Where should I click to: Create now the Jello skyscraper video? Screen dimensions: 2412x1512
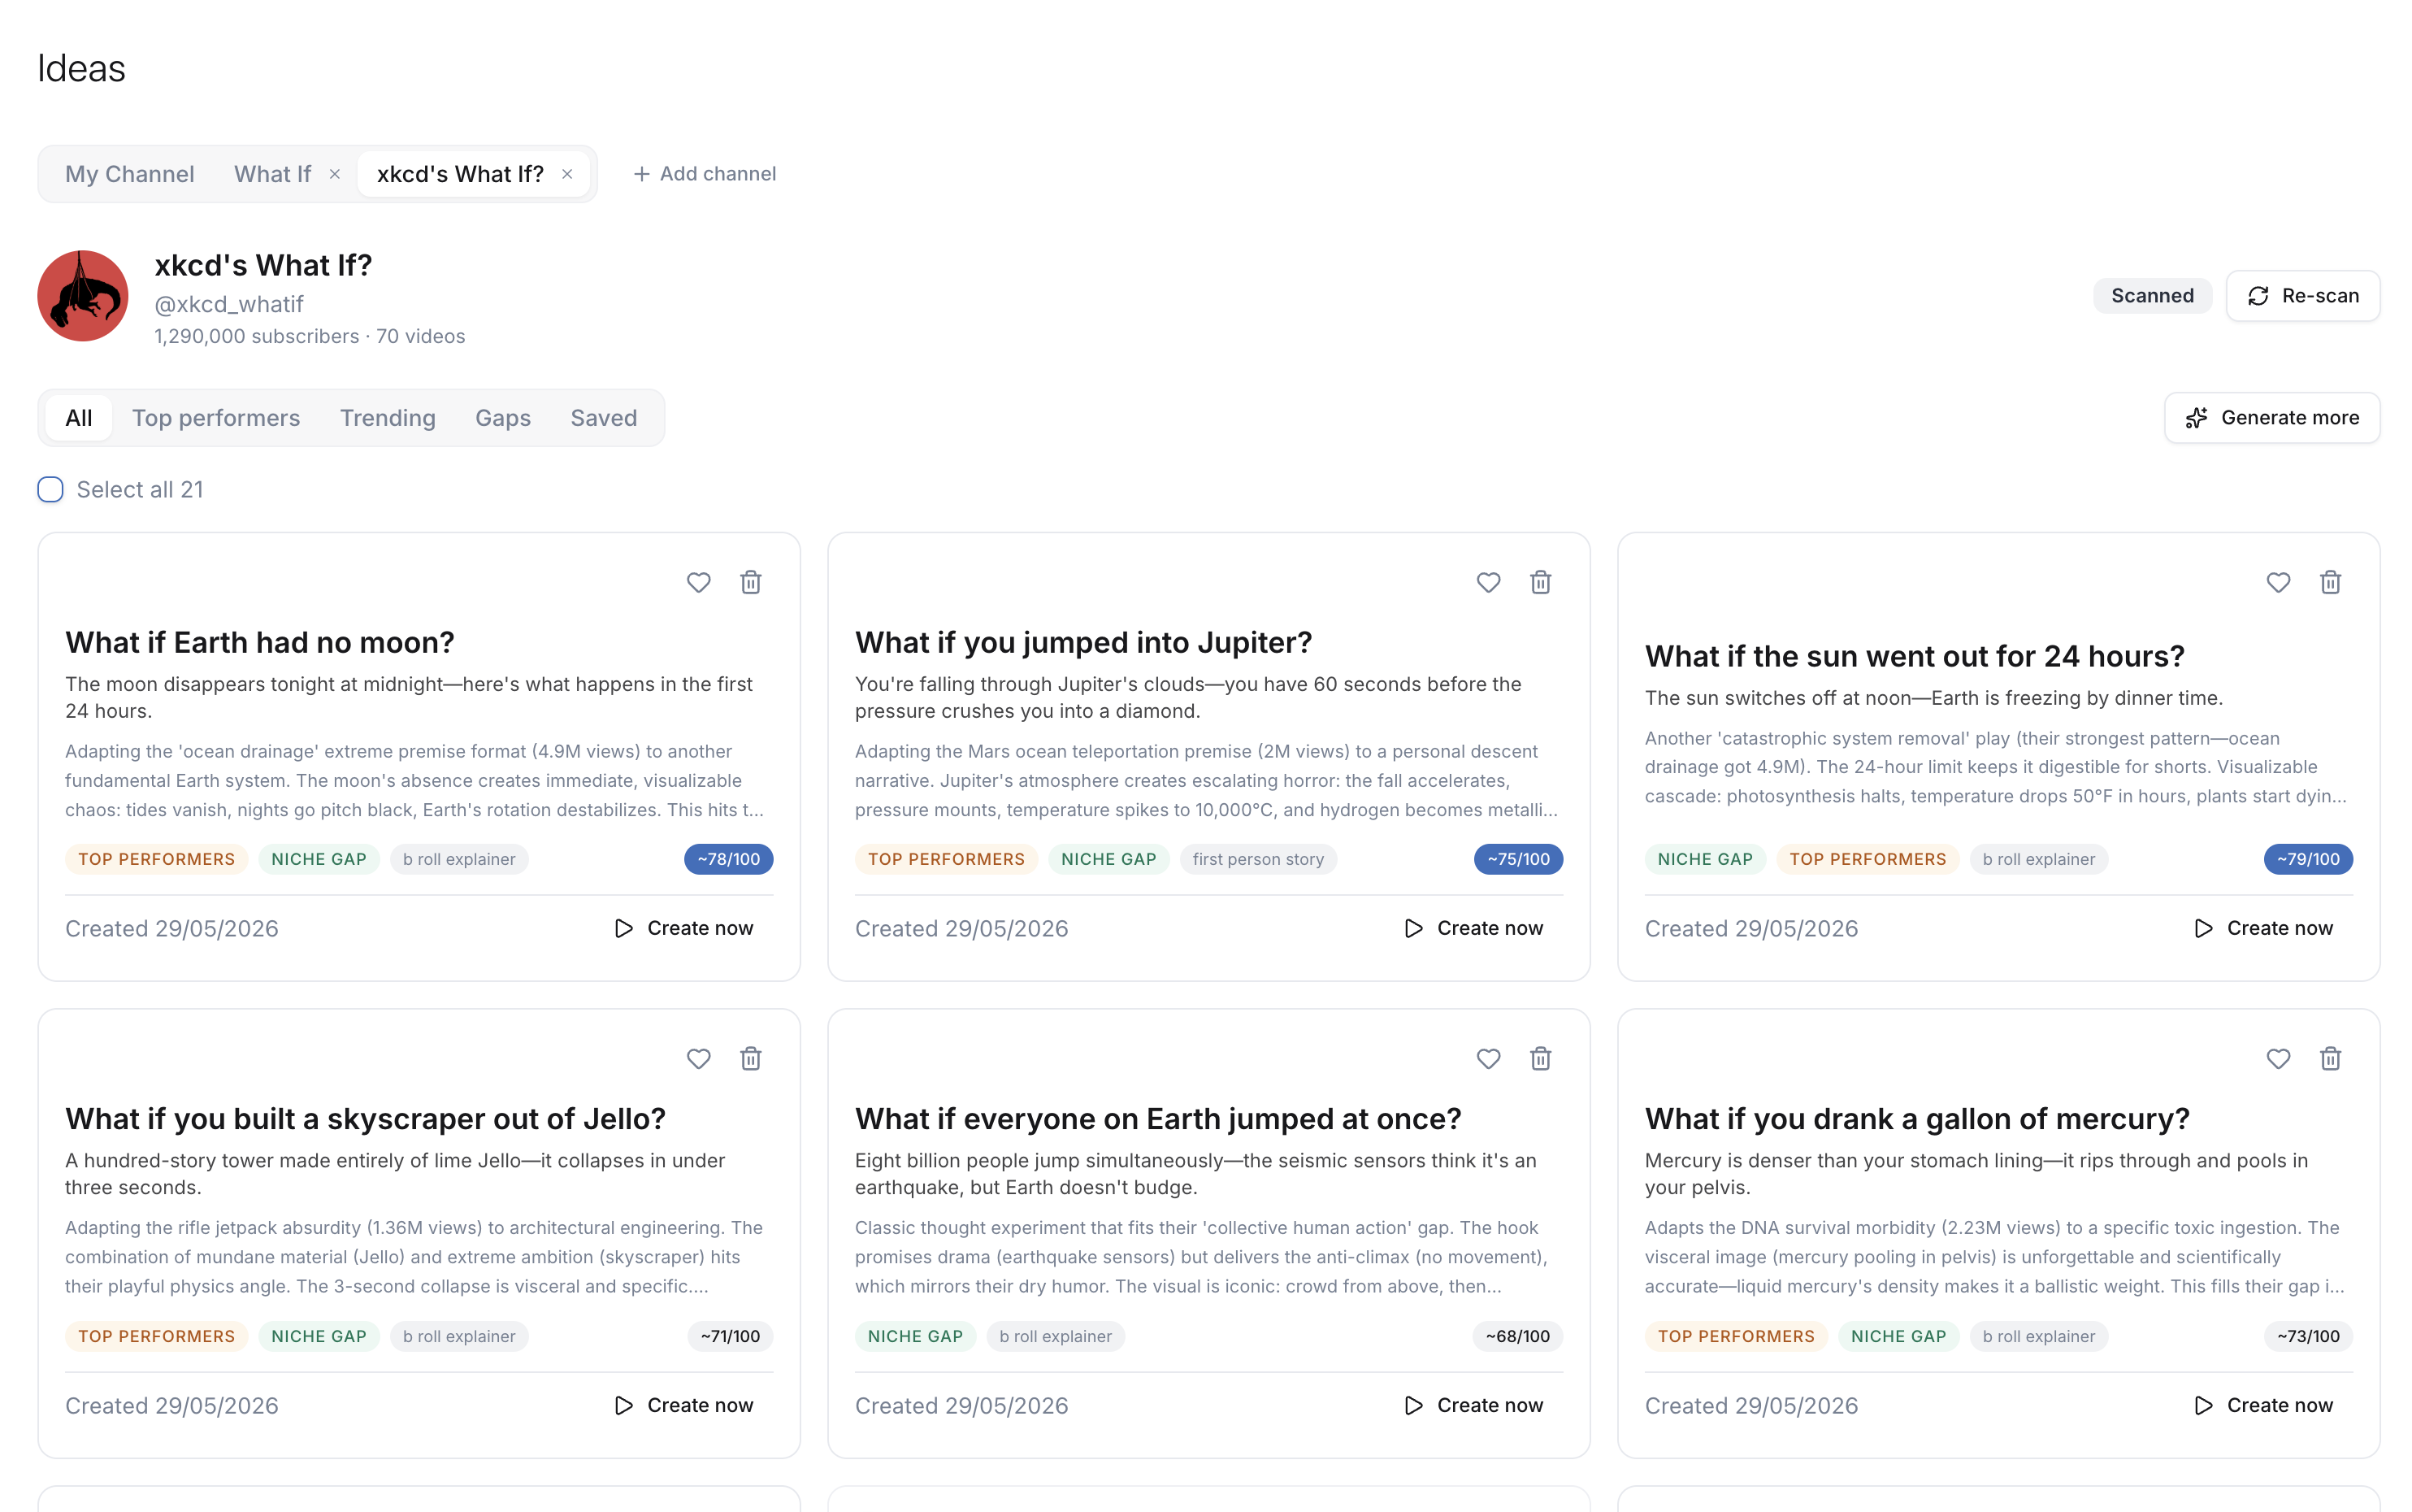[683, 1405]
